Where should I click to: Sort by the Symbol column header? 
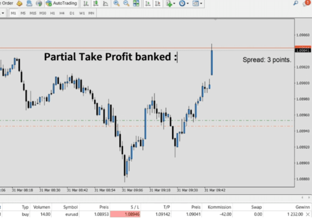point(70,207)
